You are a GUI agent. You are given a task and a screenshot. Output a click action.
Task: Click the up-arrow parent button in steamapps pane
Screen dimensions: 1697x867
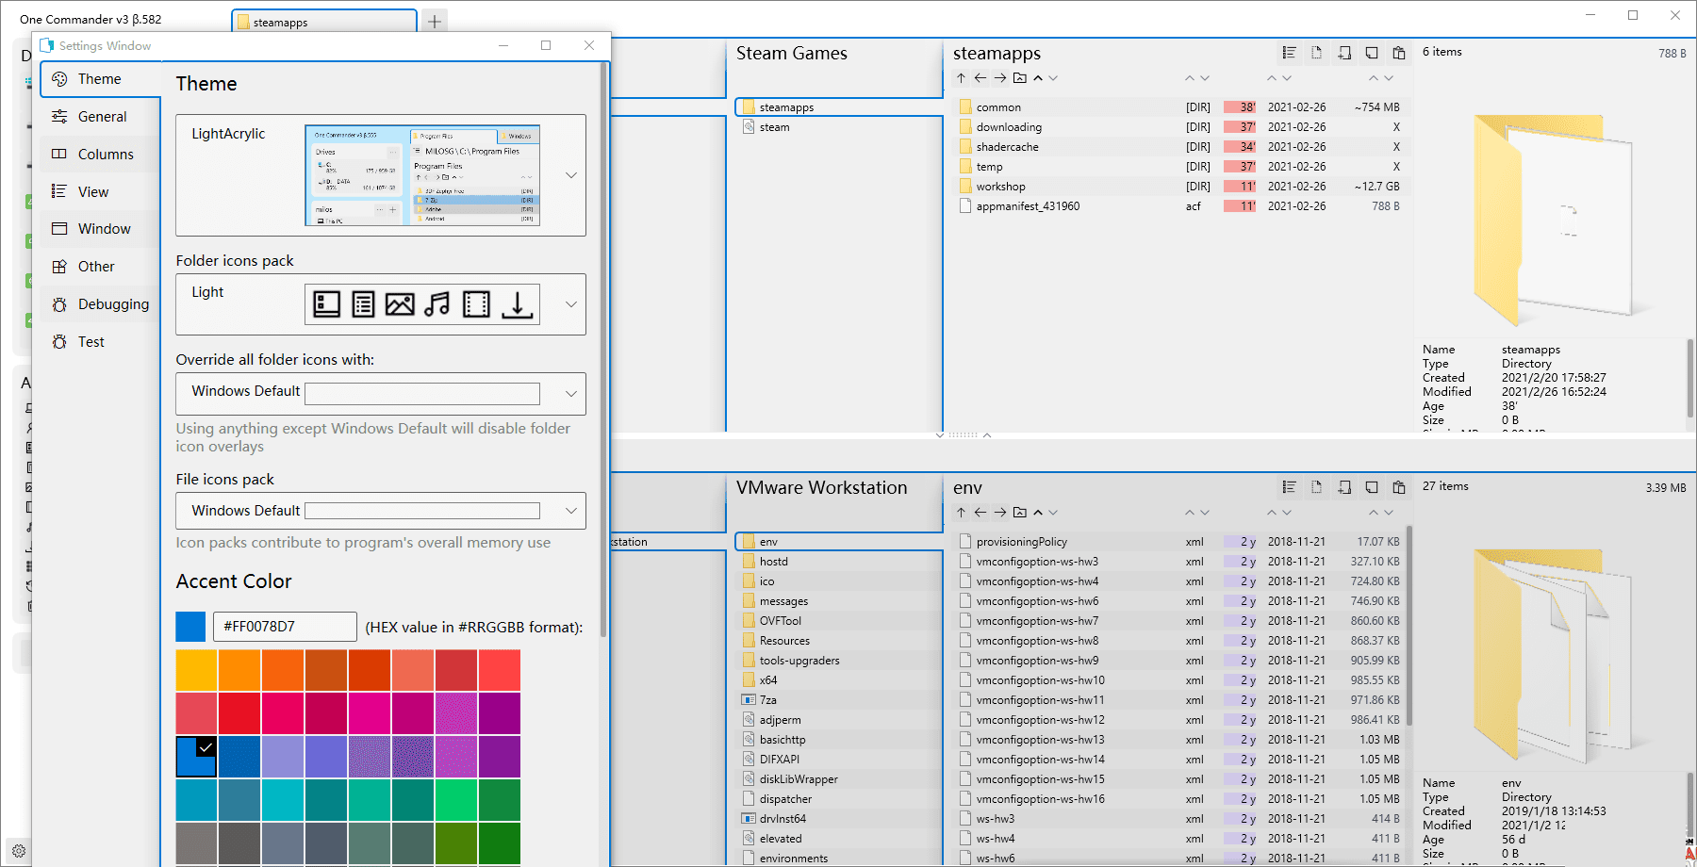point(961,78)
